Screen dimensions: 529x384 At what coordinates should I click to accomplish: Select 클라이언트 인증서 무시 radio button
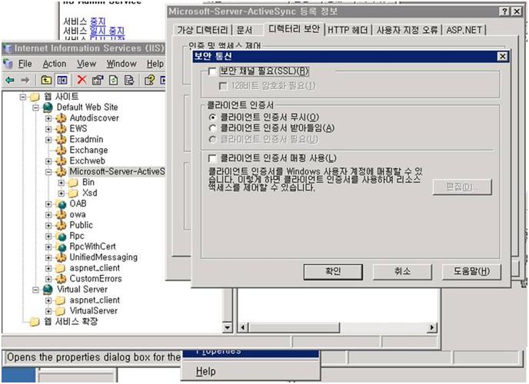click(212, 118)
